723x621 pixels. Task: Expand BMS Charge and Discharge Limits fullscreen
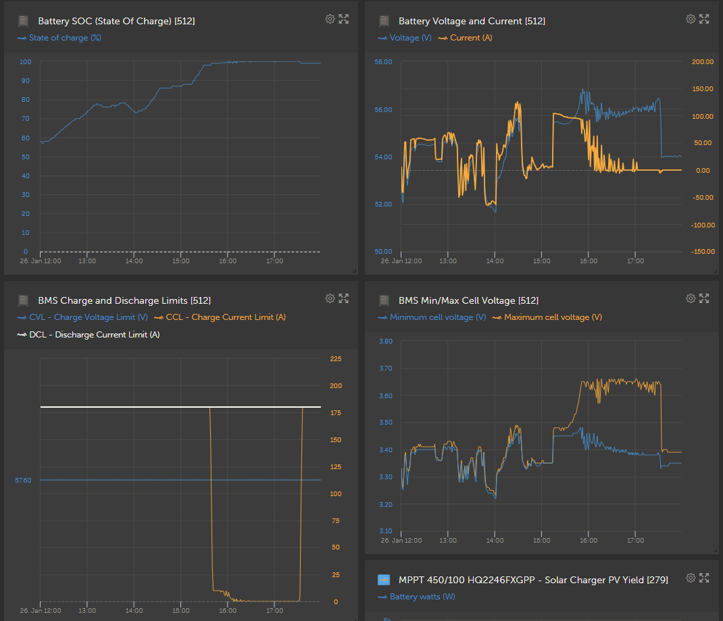(344, 298)
